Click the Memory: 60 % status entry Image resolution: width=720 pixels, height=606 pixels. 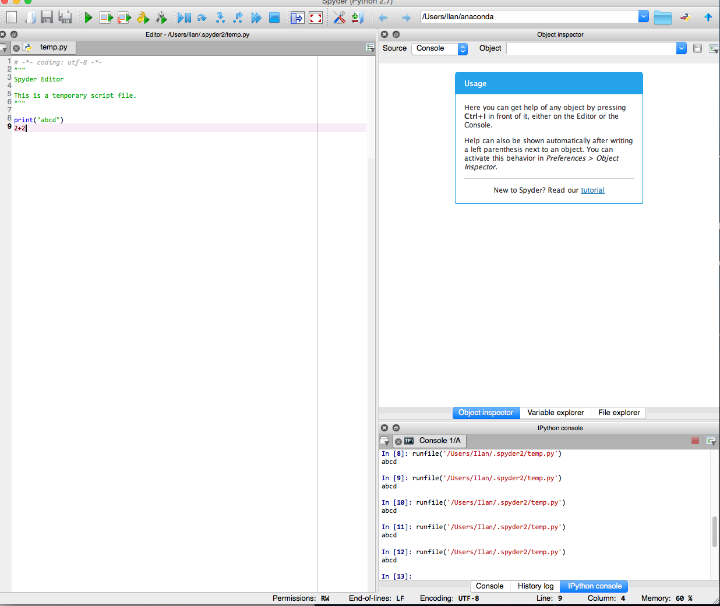point(667,598)
